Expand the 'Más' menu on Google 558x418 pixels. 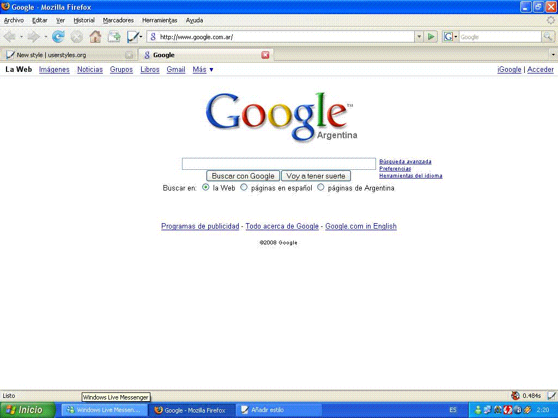203,69
